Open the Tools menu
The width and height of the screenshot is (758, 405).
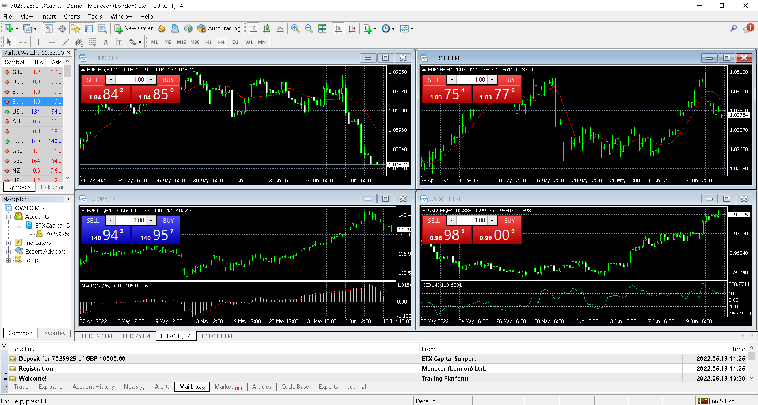95,17
